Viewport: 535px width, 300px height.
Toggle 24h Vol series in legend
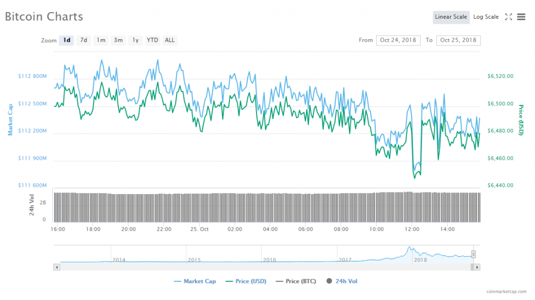coord(342,281)
